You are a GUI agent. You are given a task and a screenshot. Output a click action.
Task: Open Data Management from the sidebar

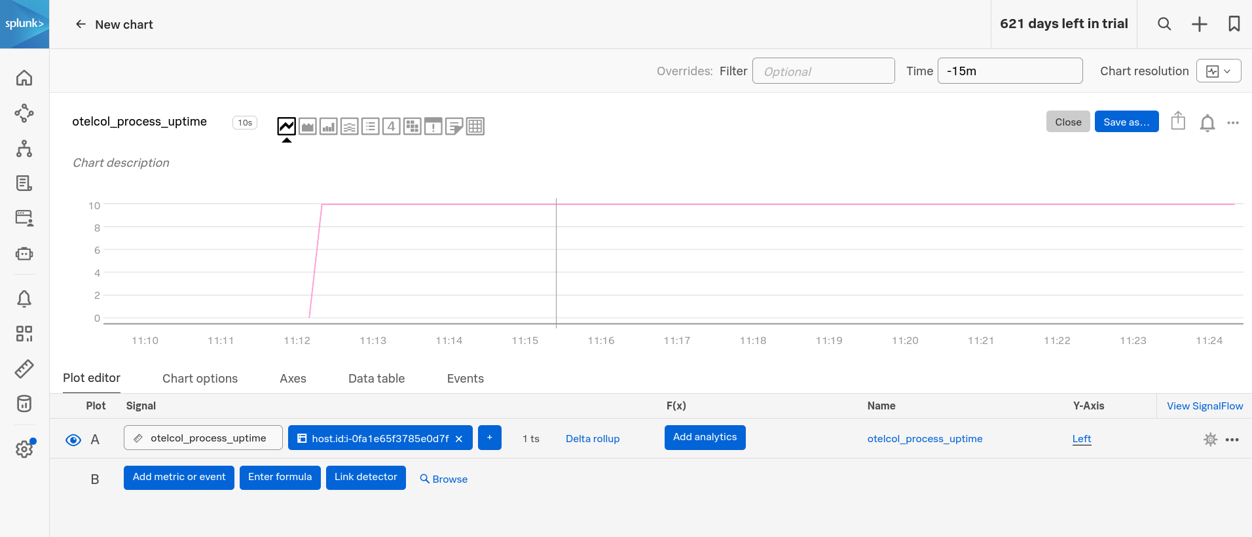[x=24, y=404]
